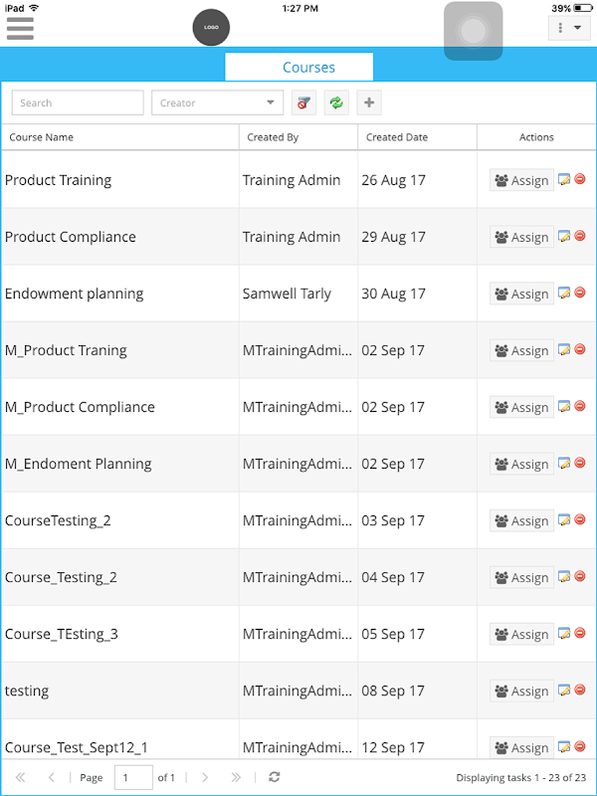Click the plus icon to add course
The width and height of the screenshot is (597, 796).
(x=369, y=102)
